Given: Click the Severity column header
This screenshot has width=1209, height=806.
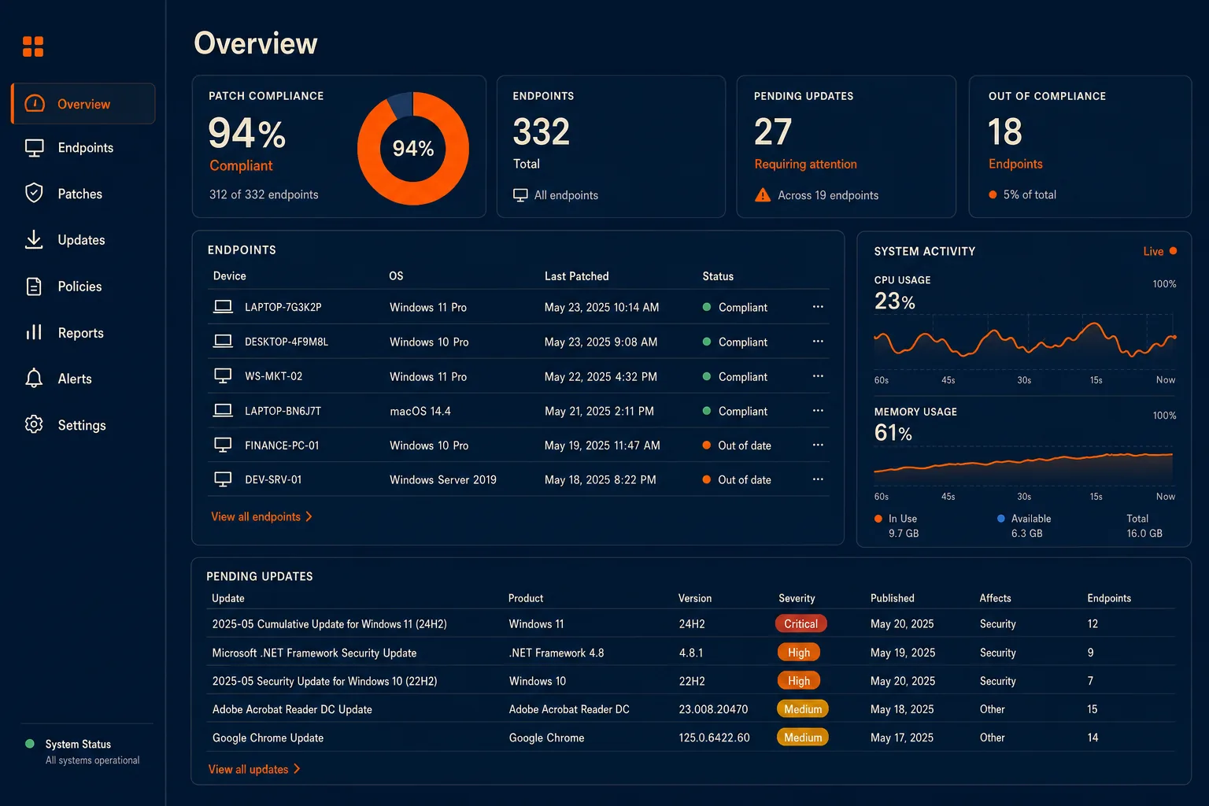Looking at the screenshot, I should pyautogui.click(x=797, y=598).
